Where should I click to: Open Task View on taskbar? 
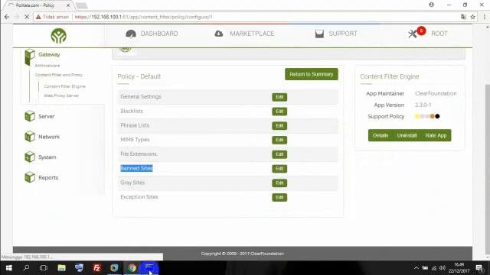tap(44, 268)
